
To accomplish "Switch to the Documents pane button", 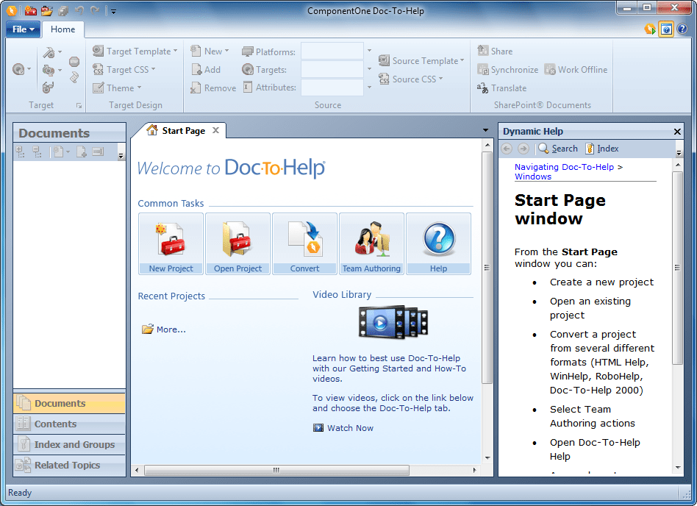I will click(x=69, y=403).
